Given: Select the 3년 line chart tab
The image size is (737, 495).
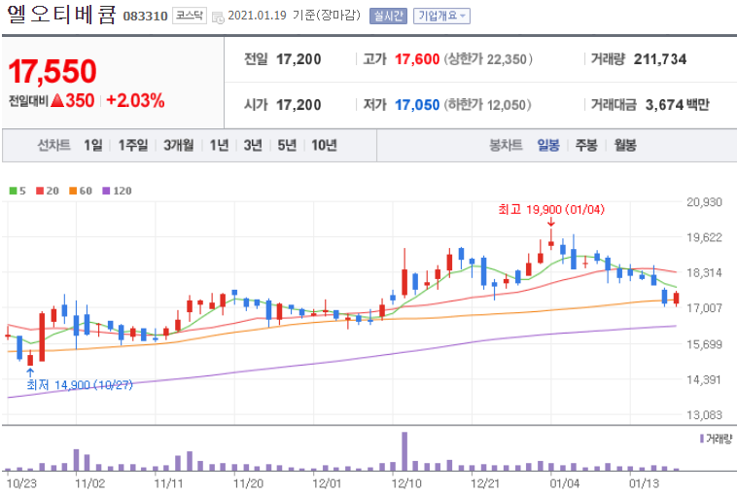Looking at the screenshot, I should (253, 145).
